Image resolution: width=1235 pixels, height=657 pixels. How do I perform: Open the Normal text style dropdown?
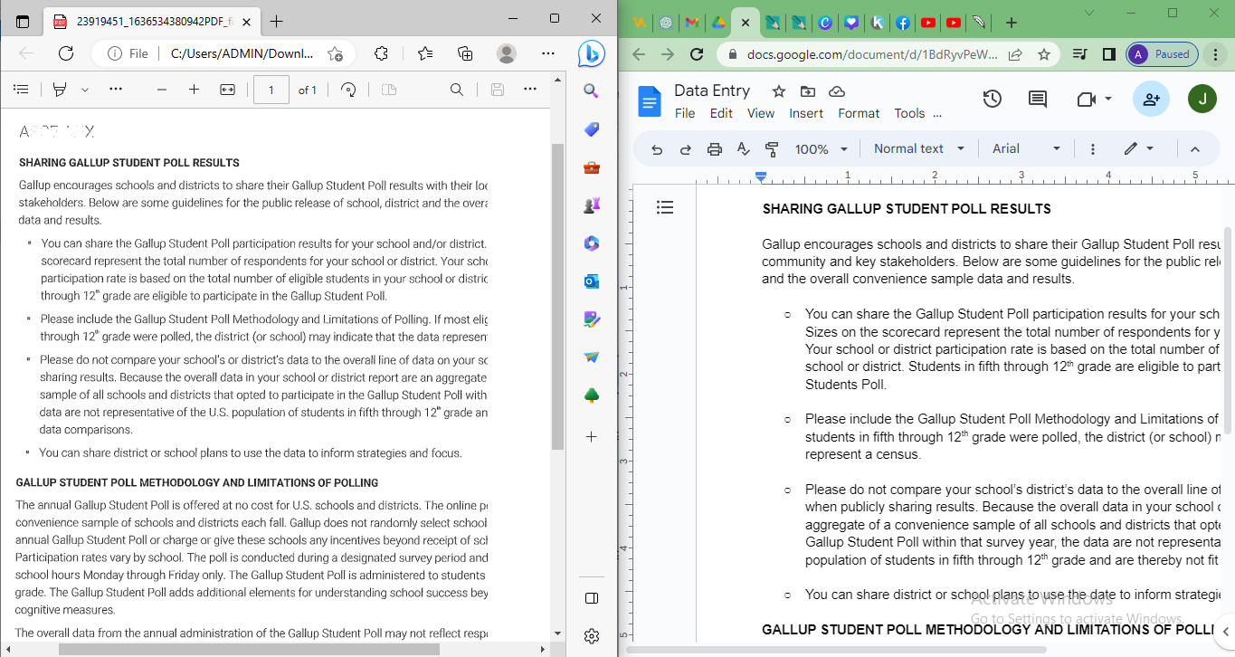click(x=919, y=149)
